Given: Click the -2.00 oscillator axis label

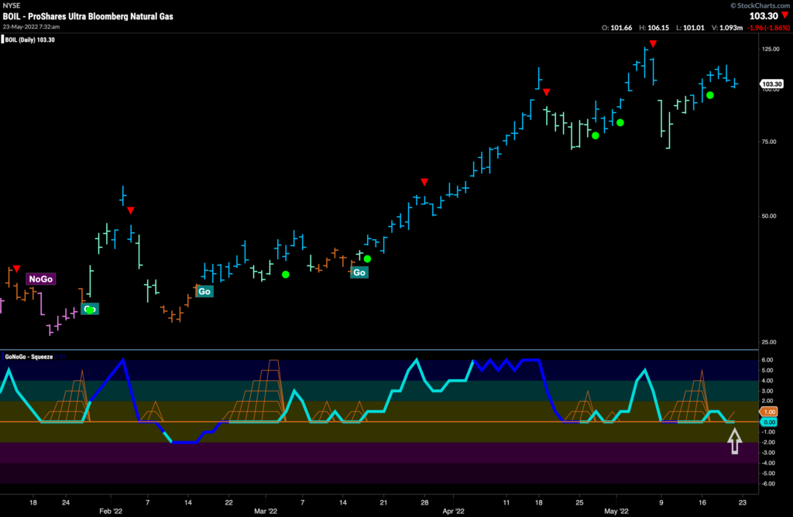Looking at the screenshot, I should (768, 442).
